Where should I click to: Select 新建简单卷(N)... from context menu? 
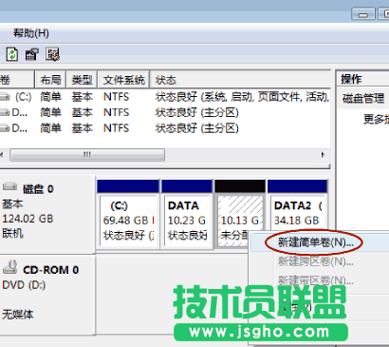pos(315,242)
